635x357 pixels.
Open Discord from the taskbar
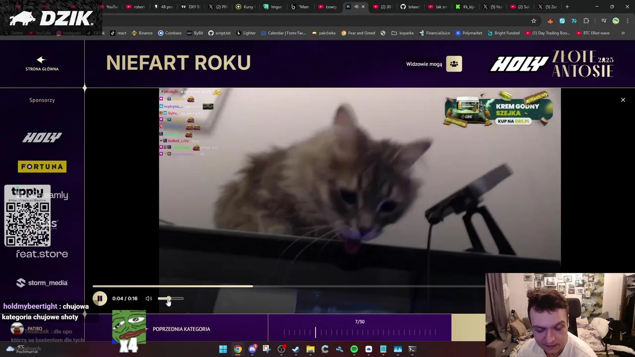[252, 349]
